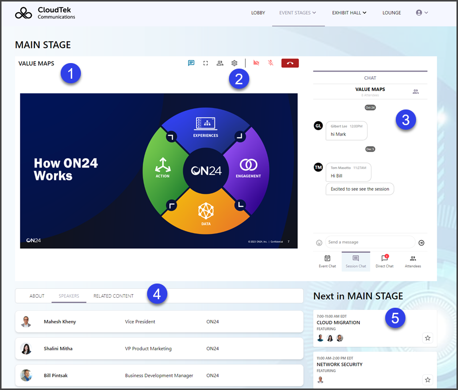458x390 pixels.
Task: Favorite the NETWORK SECURITY session star
Action: [428, 380]
